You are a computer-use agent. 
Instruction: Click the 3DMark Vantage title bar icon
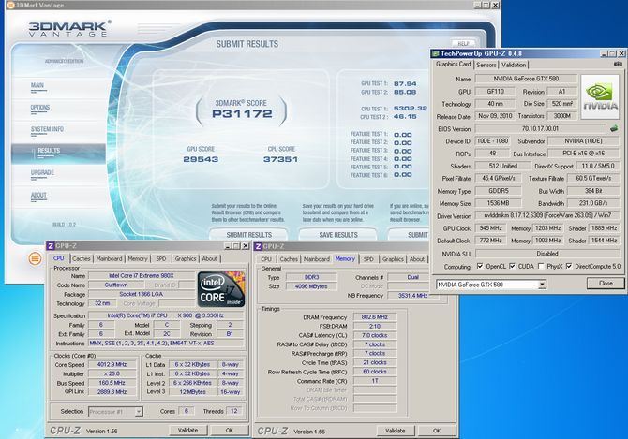11,6
